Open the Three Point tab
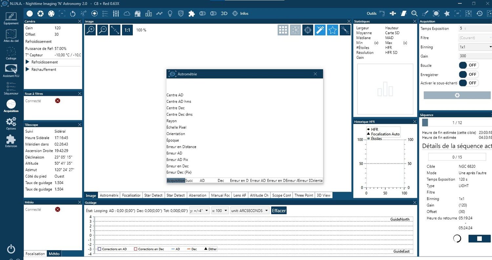 click(304, 195)
